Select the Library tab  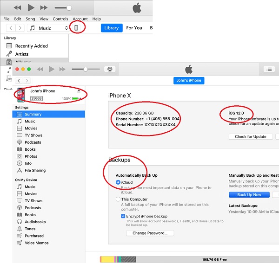click(x=112, y=28)
